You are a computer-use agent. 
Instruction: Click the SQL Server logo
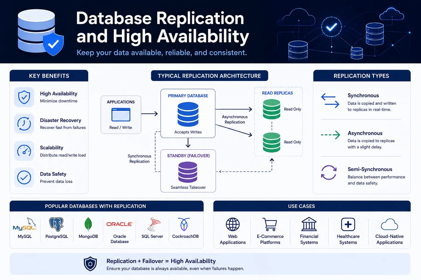154,224
